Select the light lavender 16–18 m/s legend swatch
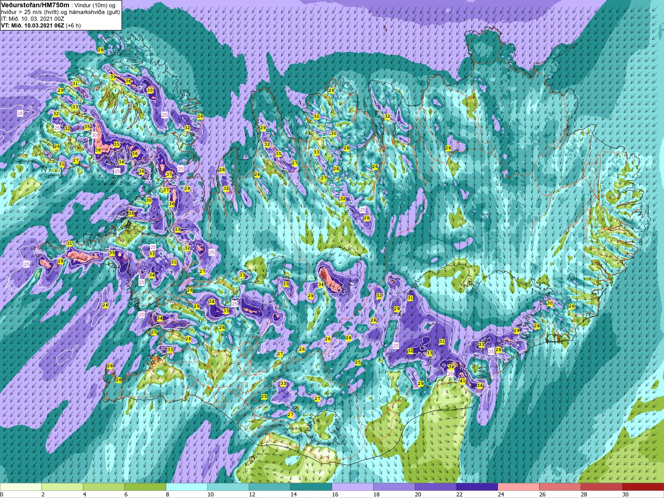The width and height of the screenshot is (664, 498). click(x=353, y=487)
